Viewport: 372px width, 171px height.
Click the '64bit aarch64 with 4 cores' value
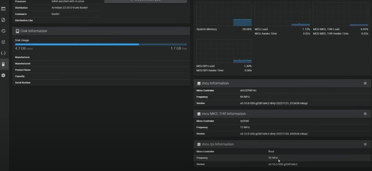68,1
